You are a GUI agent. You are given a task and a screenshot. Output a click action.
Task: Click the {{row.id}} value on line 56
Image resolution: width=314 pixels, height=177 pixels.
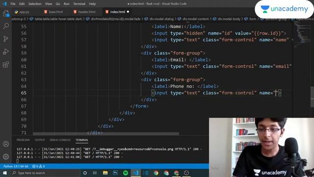pyautogui.click(x=267, y=33)
